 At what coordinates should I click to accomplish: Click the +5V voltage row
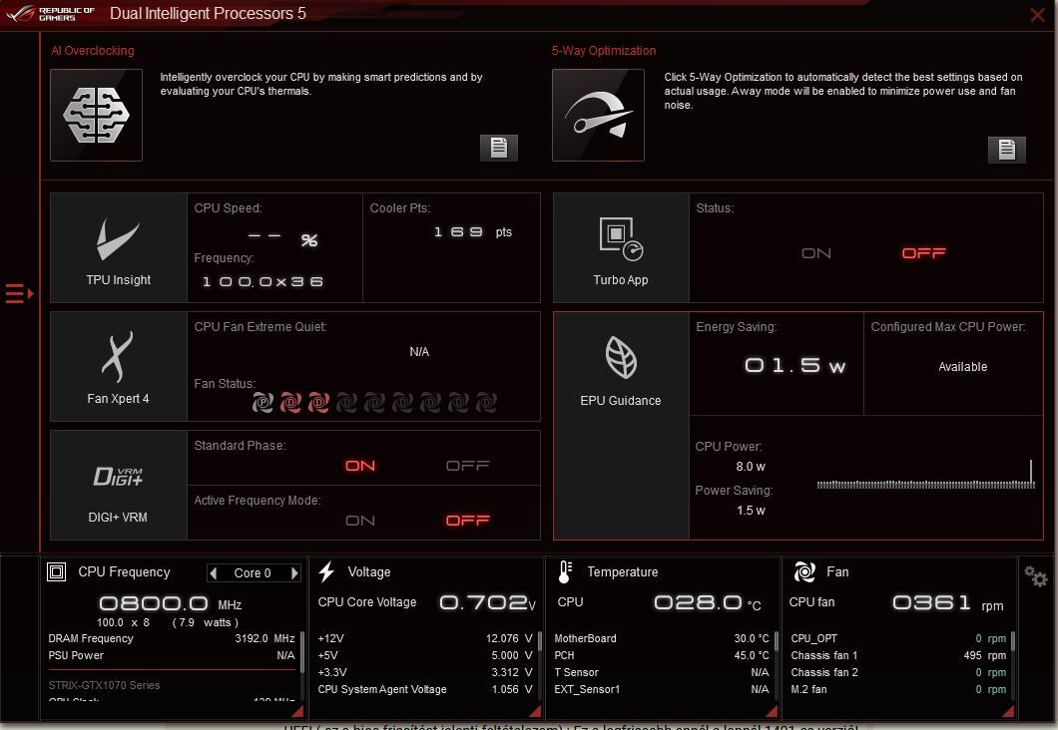tap(425, 655)
